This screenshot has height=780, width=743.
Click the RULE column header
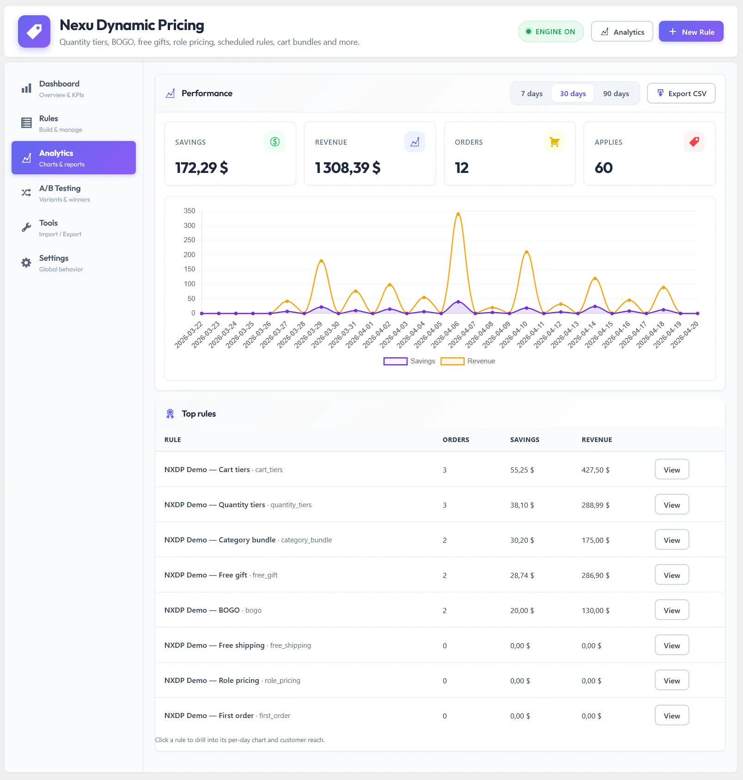pos(172,440)
